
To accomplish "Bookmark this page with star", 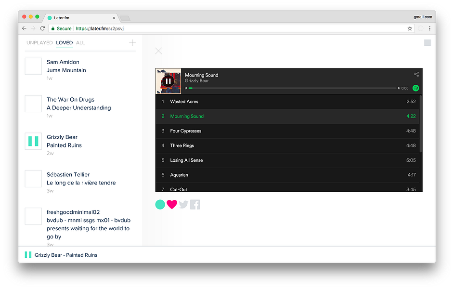I will click(410, 28).
